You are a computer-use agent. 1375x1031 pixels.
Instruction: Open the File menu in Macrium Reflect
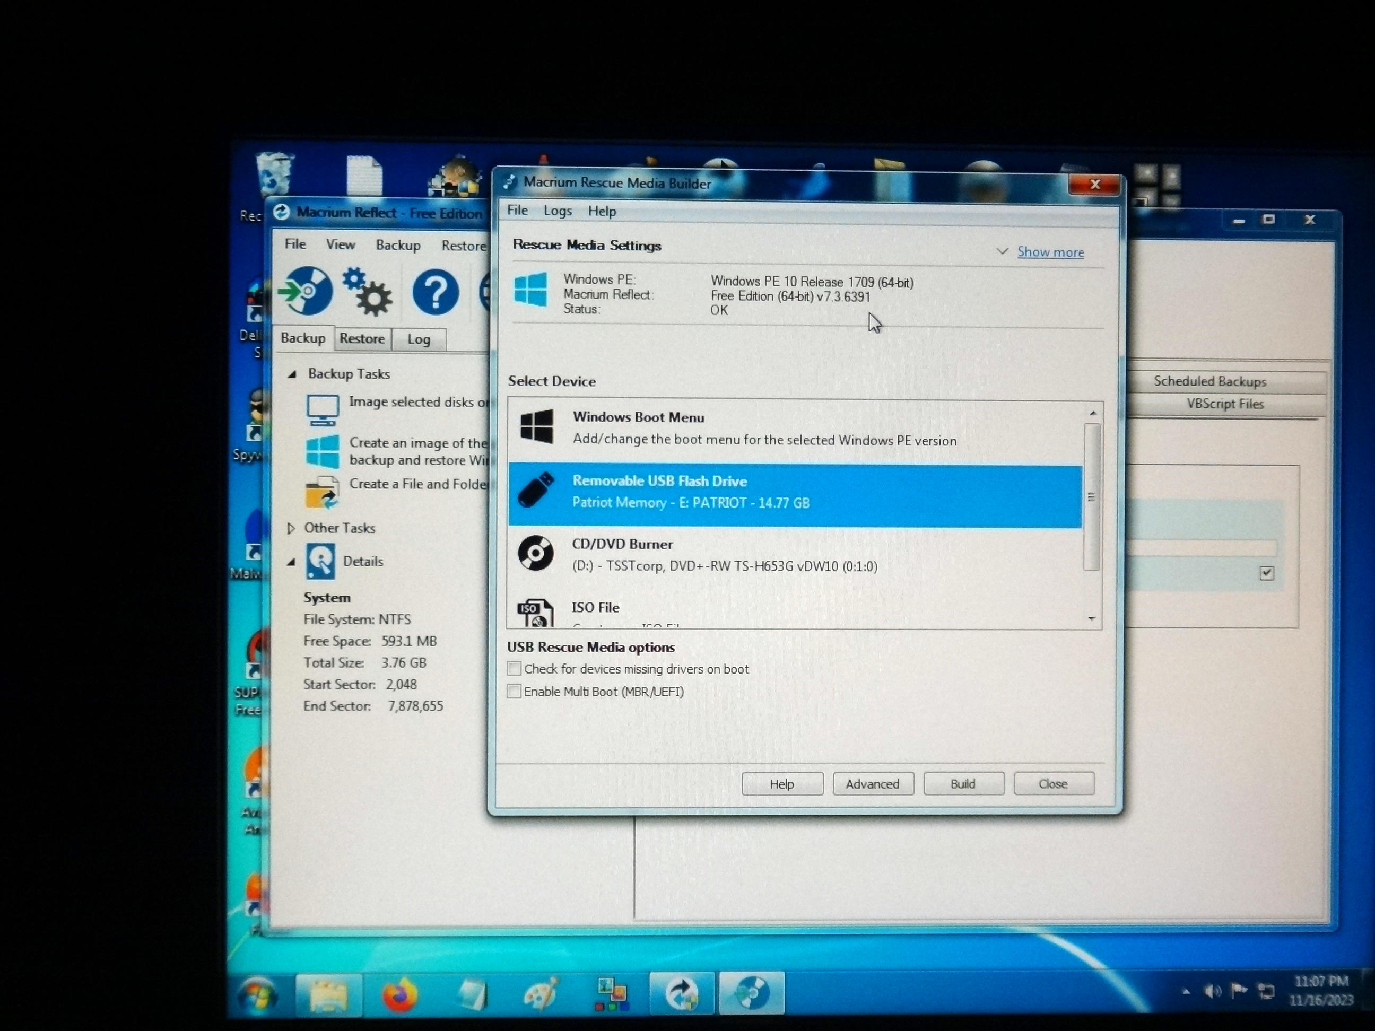(295, 243)
